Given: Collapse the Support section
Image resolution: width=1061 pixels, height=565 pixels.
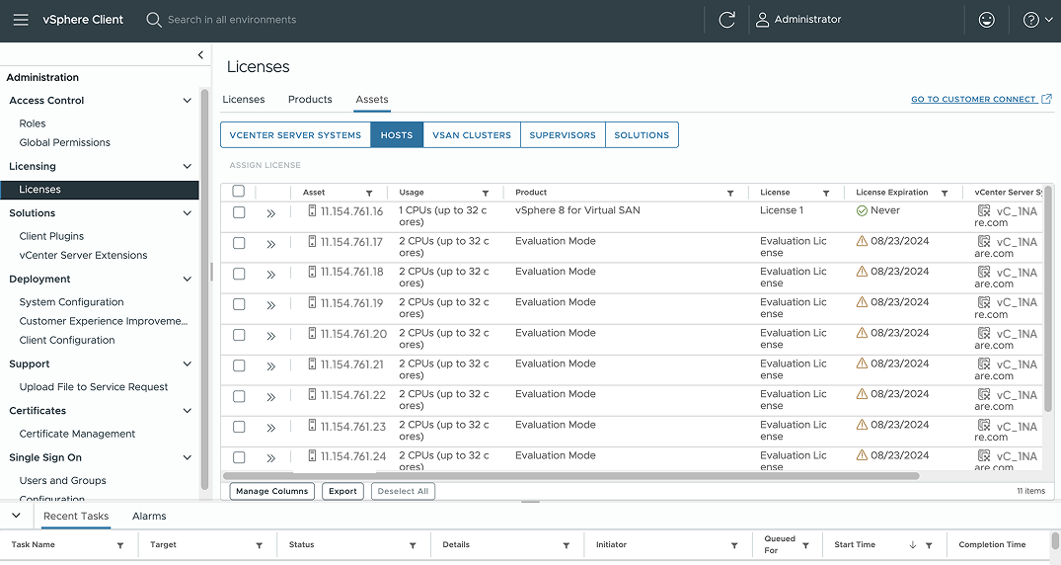Looking at the screenshot, I should (x=188, y=363).
